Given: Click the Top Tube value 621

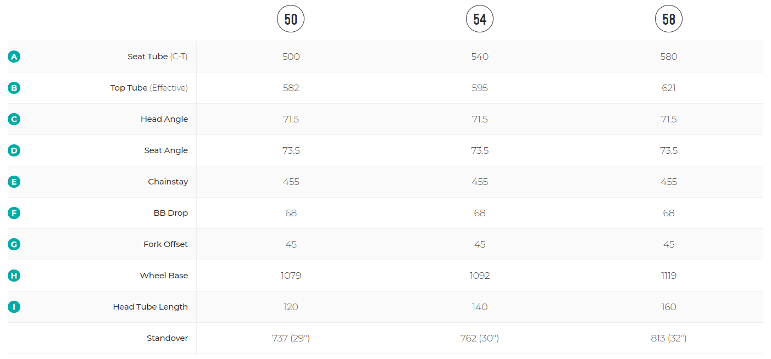Looking at the screenshot, I should point(669,88).
